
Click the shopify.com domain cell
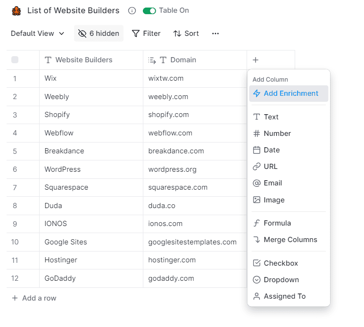tap(195, 115)
